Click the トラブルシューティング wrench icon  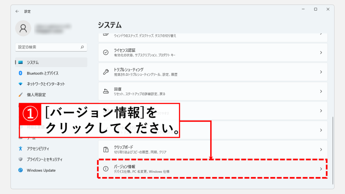point(106,72)
